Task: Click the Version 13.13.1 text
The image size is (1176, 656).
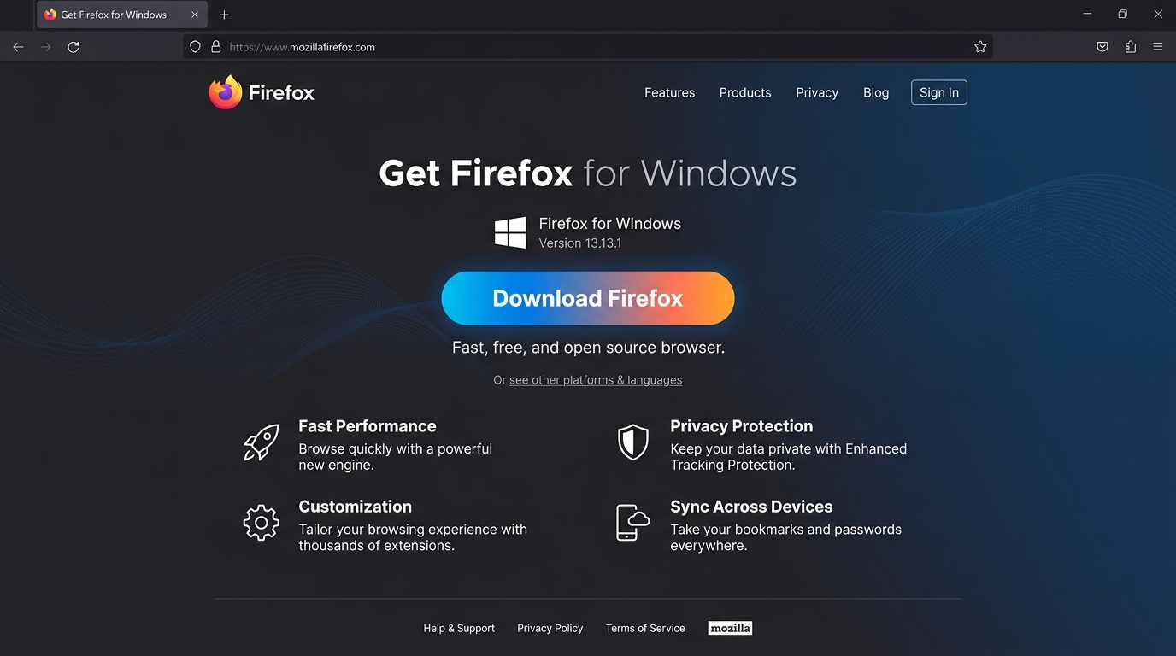Action: click(580, 243)
